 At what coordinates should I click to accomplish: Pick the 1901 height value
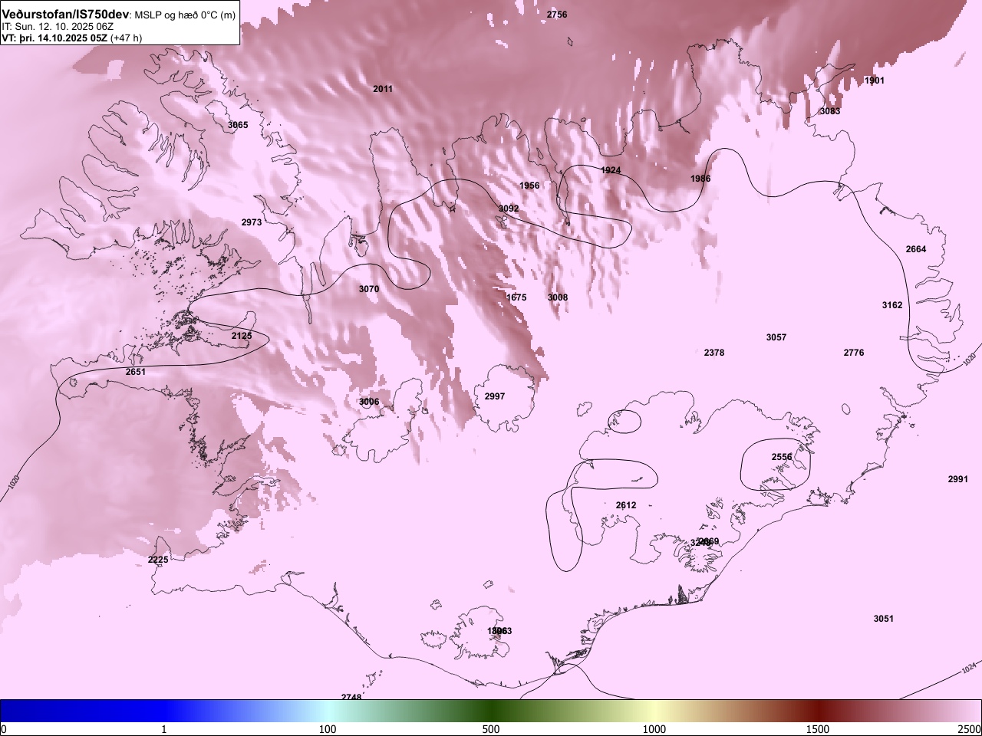pyautogui.click(x=875, y=80)
